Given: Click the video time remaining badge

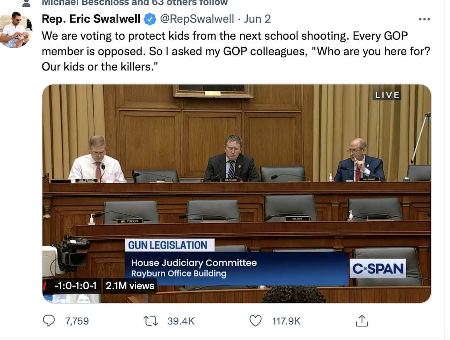Looking at the screenshot, I should click(75, 286).
